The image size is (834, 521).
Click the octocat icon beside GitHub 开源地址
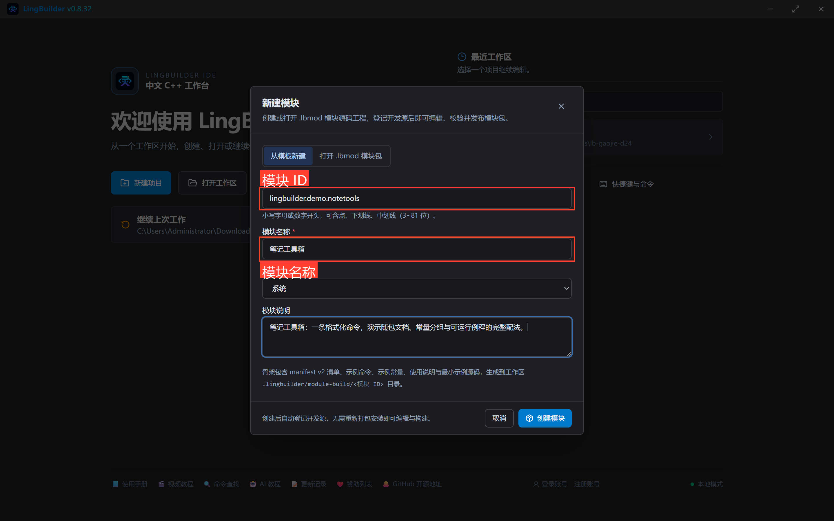(386, 484)
